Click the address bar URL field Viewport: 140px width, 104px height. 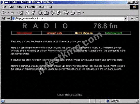point(70,19)
